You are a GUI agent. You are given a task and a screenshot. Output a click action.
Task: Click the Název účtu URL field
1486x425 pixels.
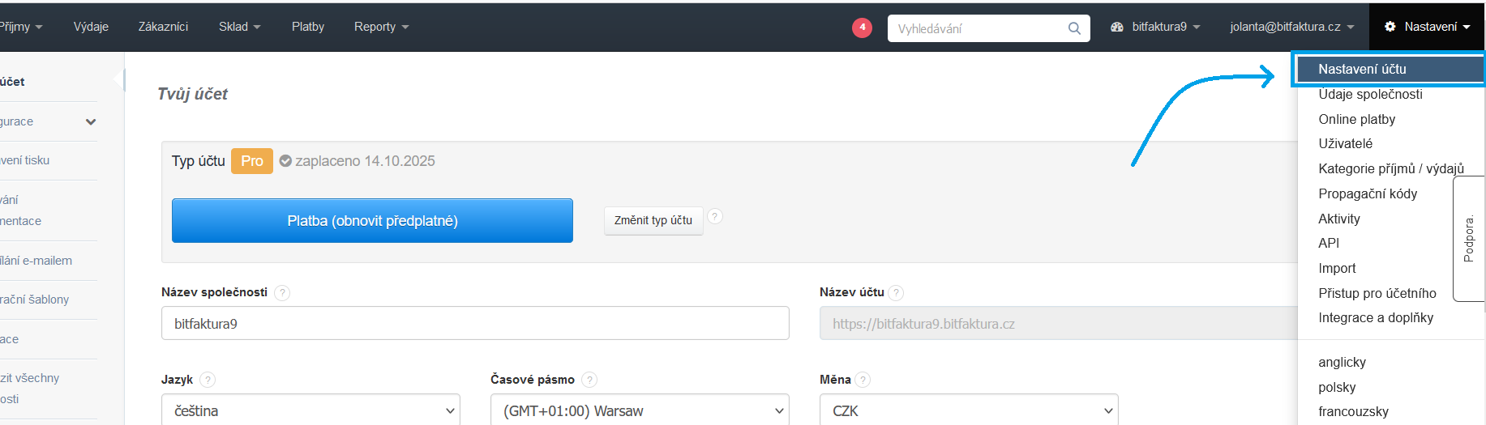tap(1059, 323)
